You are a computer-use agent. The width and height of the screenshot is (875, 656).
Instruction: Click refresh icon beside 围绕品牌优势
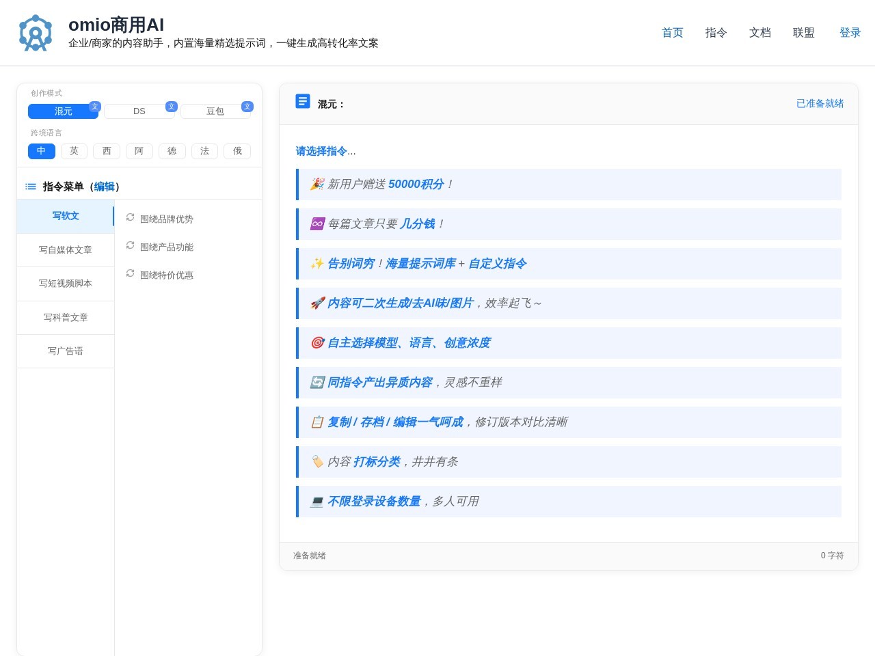[x=130, y=217]
